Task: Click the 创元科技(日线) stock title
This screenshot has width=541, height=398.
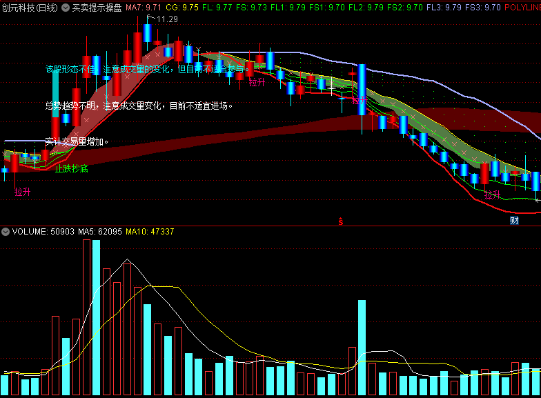Action: (x=30, y=7)
